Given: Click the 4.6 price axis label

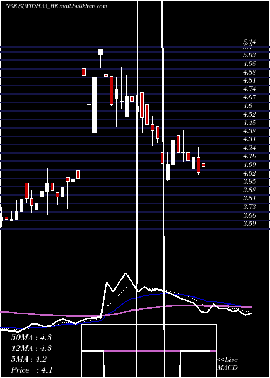Looking at the screenshot, I should (247, 106).
